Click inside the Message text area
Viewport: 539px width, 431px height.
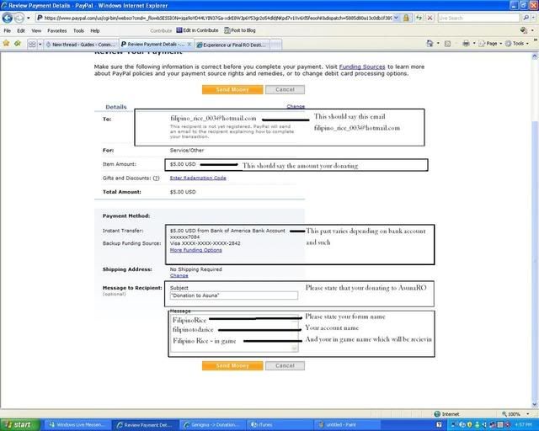[x=234, y=333]
